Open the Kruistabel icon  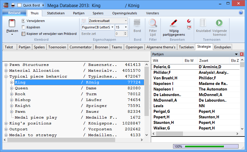tap(203, 23)
